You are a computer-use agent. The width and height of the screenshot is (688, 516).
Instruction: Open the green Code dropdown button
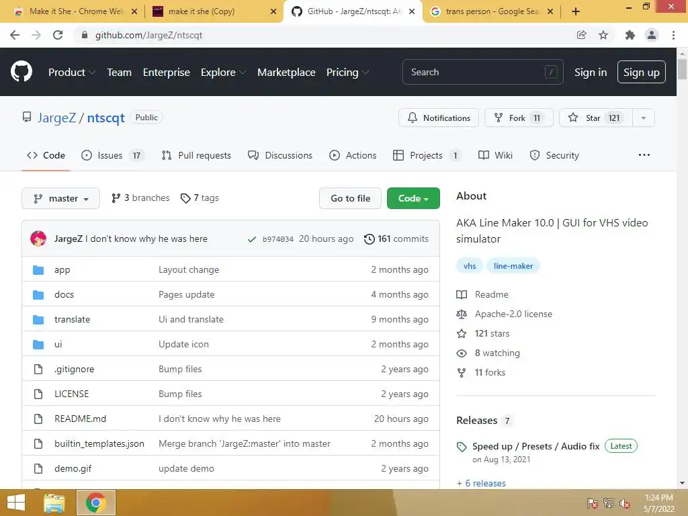[x=413, y=198]
